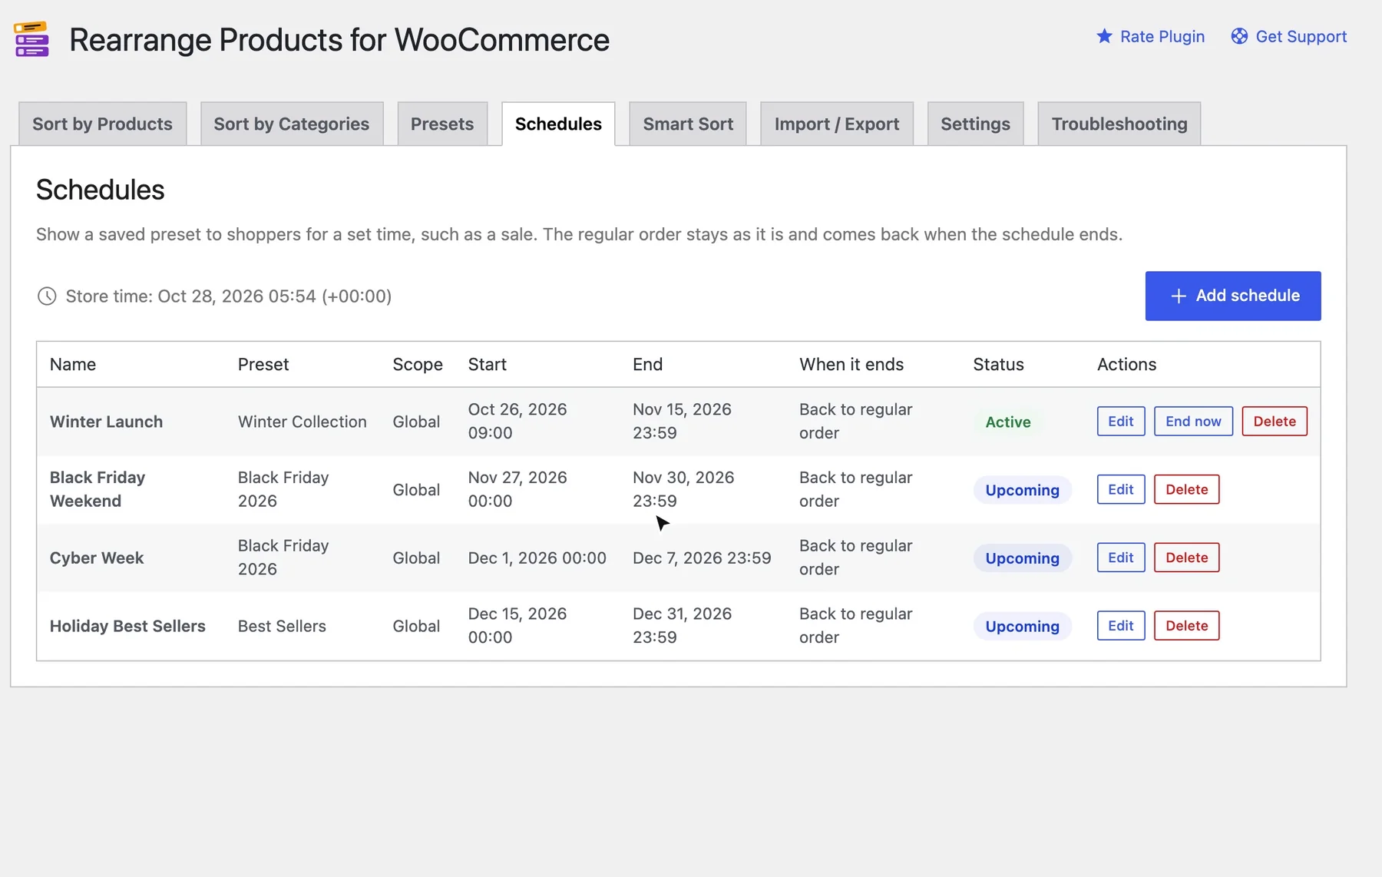Screen dimensions: 1382x877
Task: Edit the Cyber Week schedule
Action: [x=1121, y=558]
